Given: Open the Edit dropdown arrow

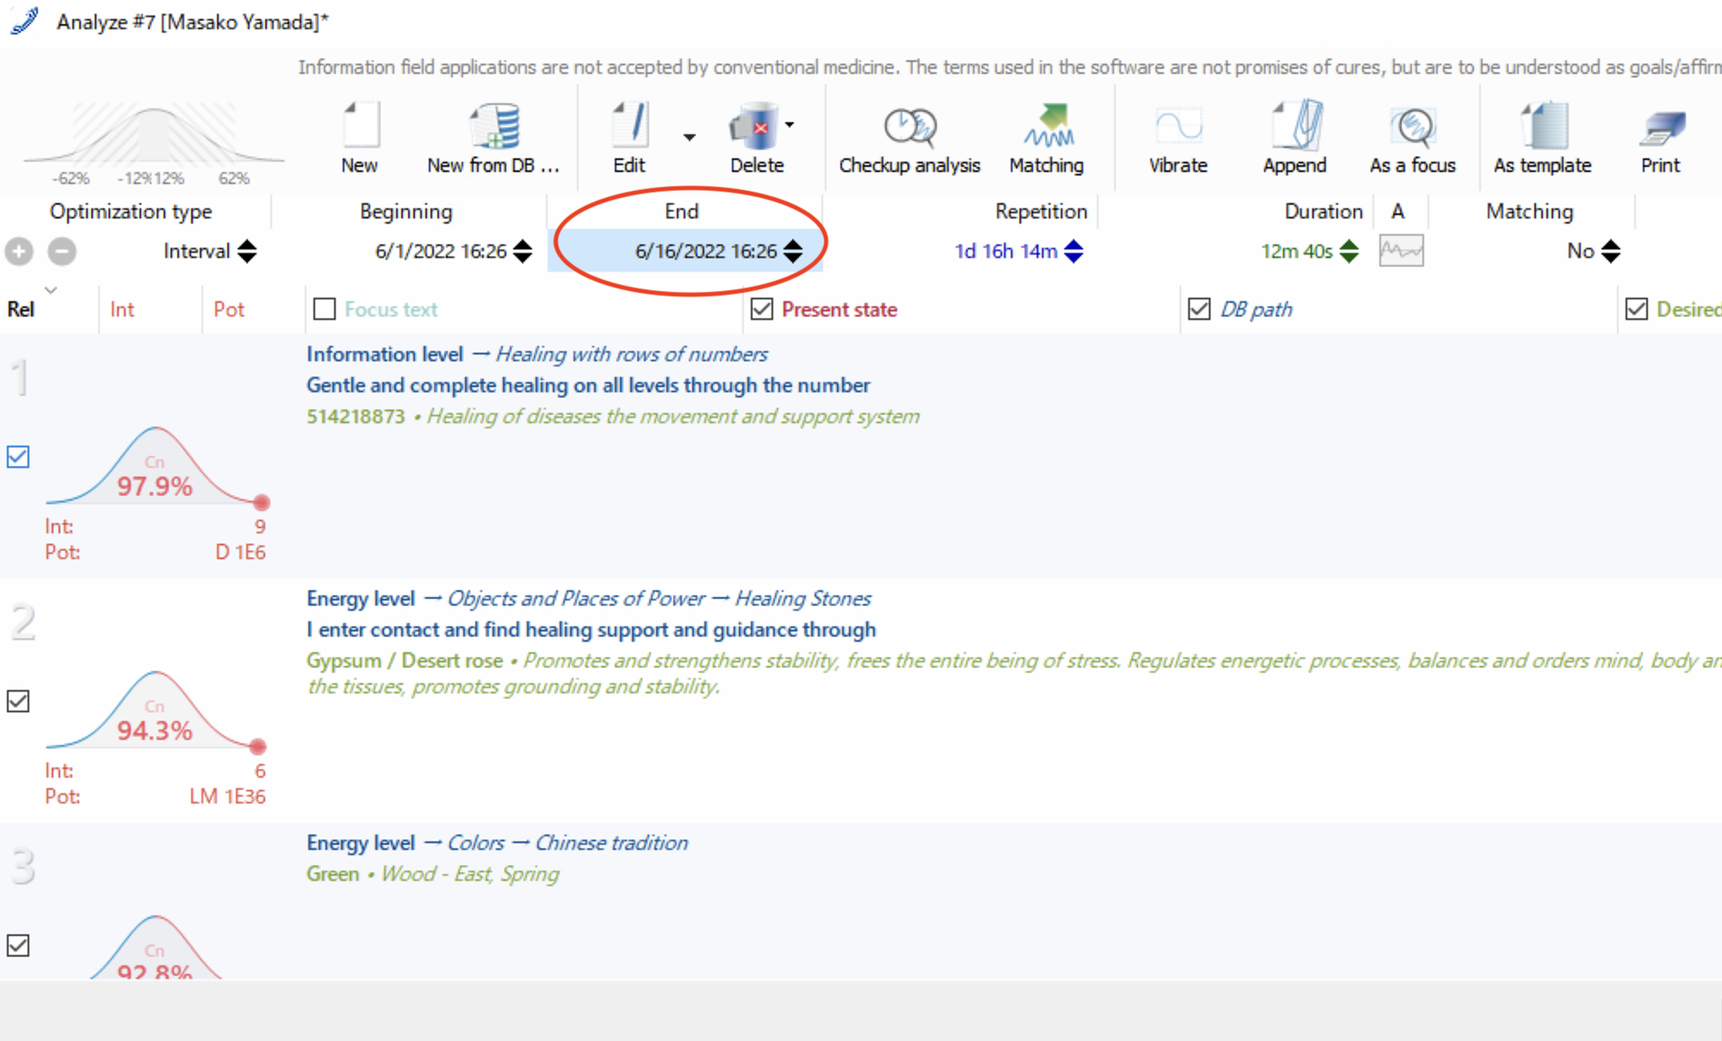Looking at the screenshot, I should click(x=690, y=138).
